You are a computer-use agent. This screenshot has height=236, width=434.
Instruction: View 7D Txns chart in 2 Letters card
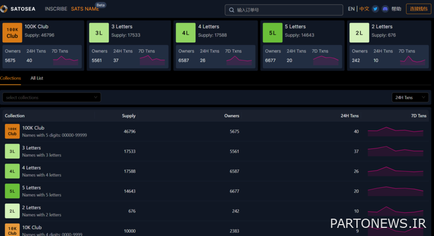pos(412,60)
